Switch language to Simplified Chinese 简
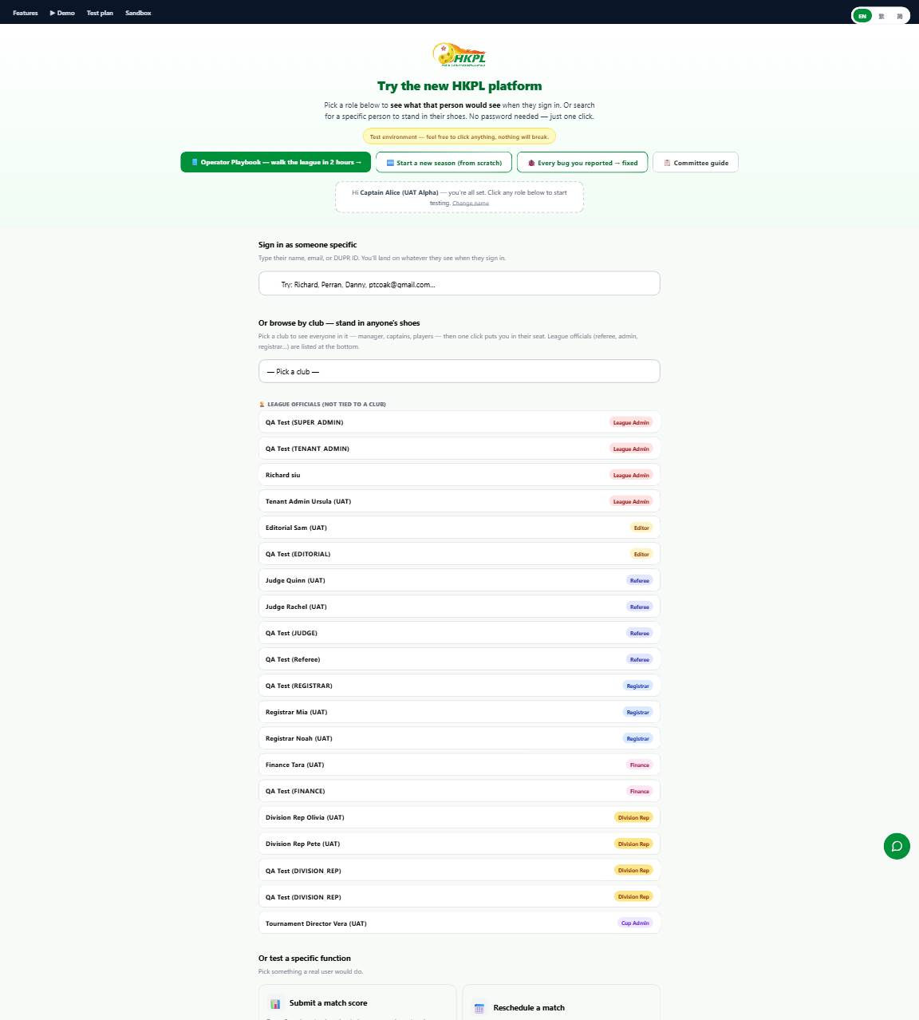 coord(900,16)
